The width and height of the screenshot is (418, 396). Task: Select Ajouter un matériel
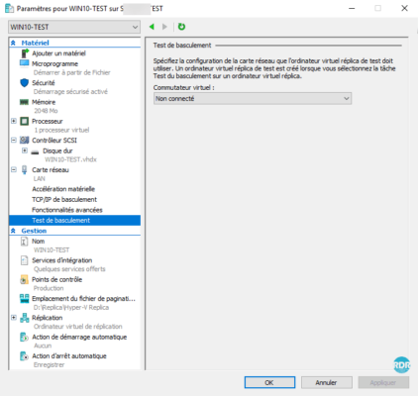click(58, 53)
